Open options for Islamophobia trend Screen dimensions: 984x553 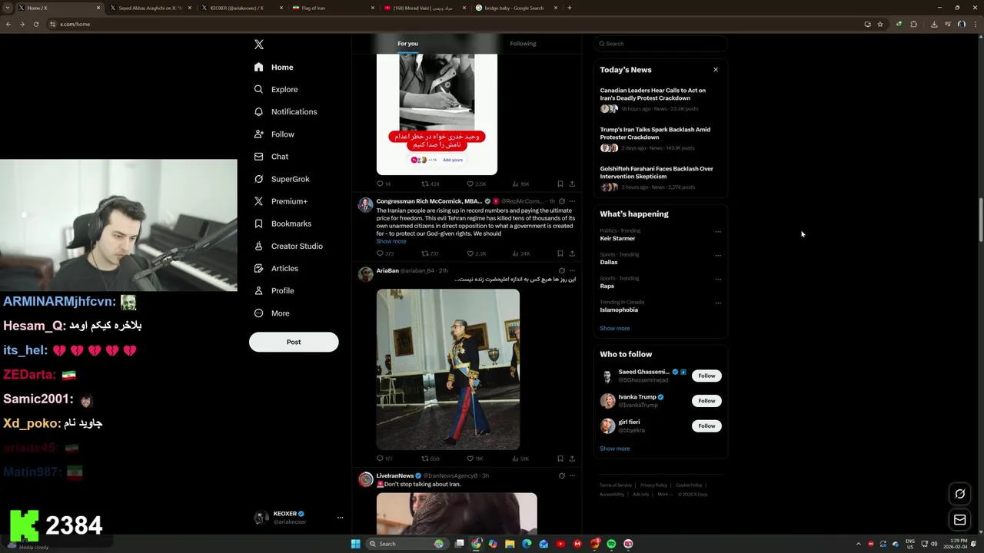click(718, 303)
